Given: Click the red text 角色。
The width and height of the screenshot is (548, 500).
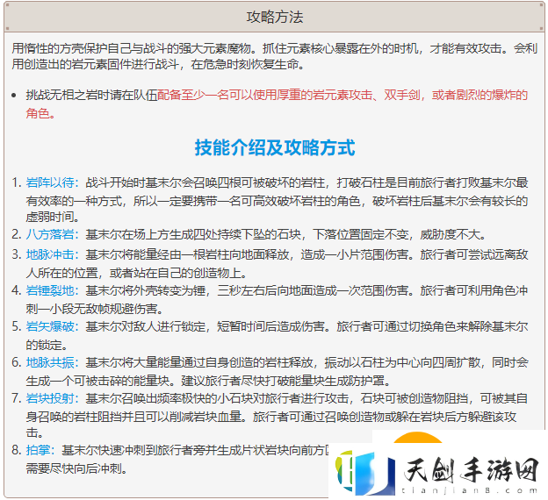Looking at the screenshot, I should [x=40, y=113].
